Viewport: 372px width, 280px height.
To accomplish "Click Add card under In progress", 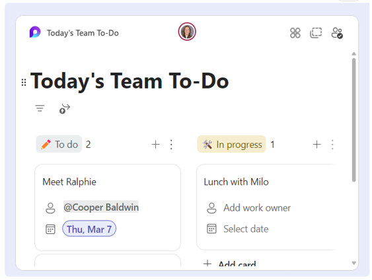I will pos(230,263).
